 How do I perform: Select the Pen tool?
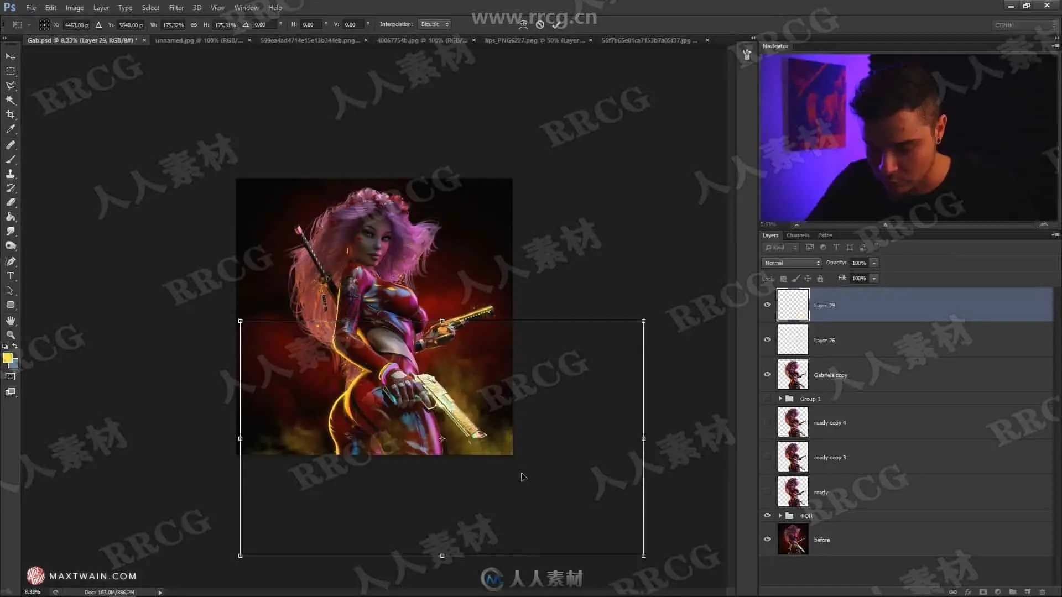(x=11, y=261)
